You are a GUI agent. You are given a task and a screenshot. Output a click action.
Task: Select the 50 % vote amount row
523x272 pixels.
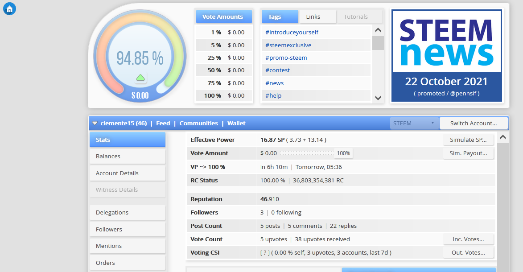click(x=224, y=70)
